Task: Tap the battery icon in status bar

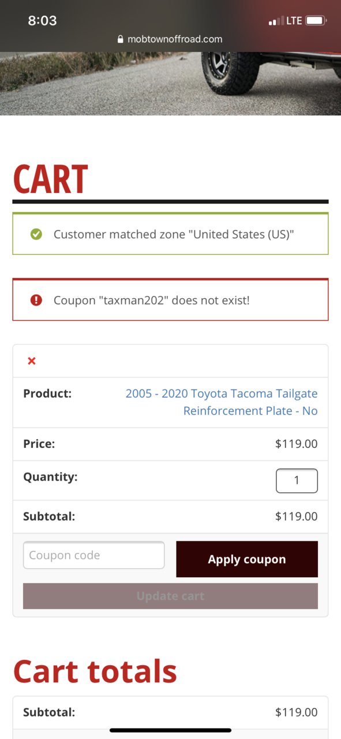Action: (x=316, y=21)
